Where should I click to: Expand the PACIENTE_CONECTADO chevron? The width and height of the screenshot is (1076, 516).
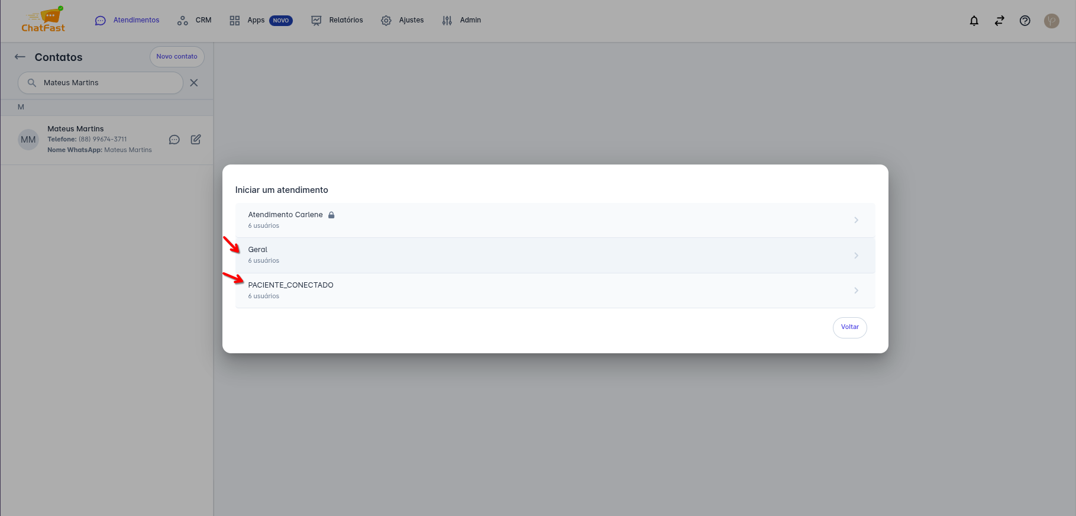[x=855, y=291]
